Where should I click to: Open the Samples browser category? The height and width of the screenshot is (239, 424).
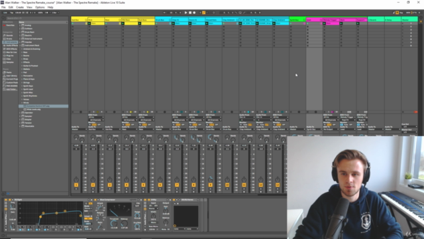(x=10, y=62)
